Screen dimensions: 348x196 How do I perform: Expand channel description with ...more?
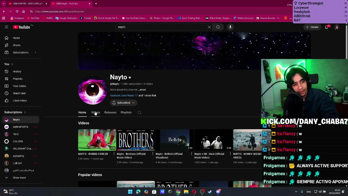coord(142,90)
